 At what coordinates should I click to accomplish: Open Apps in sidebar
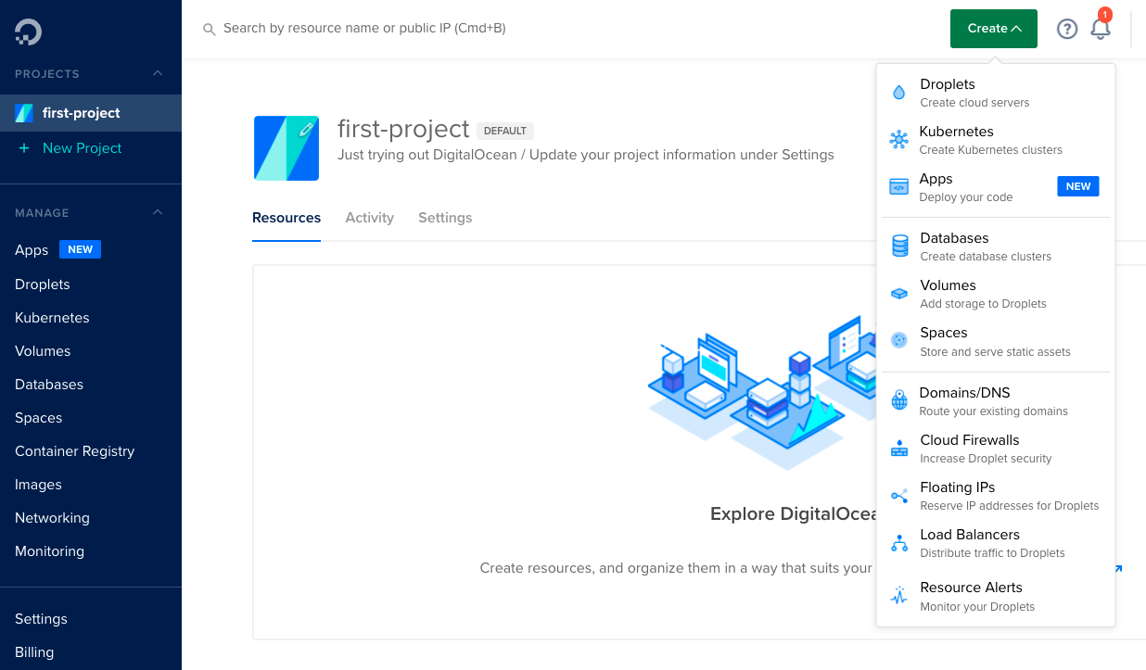[x=32, y=250]
